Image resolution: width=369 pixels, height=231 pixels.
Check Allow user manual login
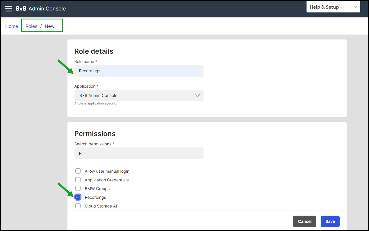(x=78, y=171)
